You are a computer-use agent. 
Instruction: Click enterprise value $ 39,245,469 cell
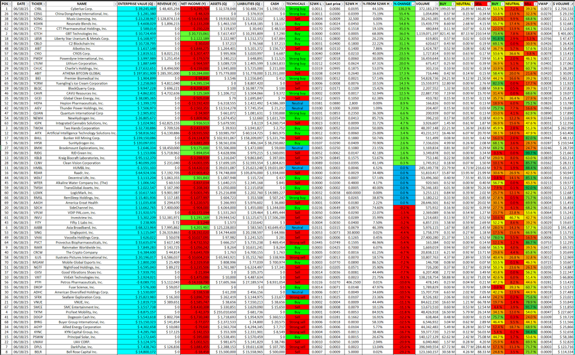coord(137,9)
